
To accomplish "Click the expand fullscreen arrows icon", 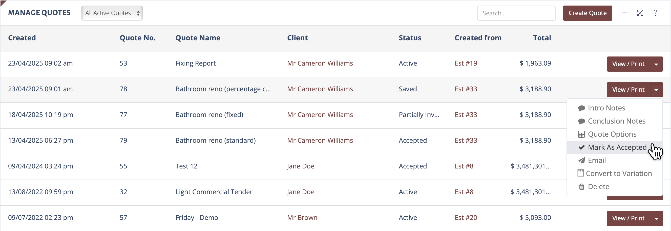I will pyautogui.click(x=640, y=13).
